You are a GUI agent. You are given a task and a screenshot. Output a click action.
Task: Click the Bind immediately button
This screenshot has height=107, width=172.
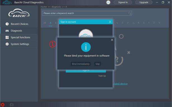[81, 64]
